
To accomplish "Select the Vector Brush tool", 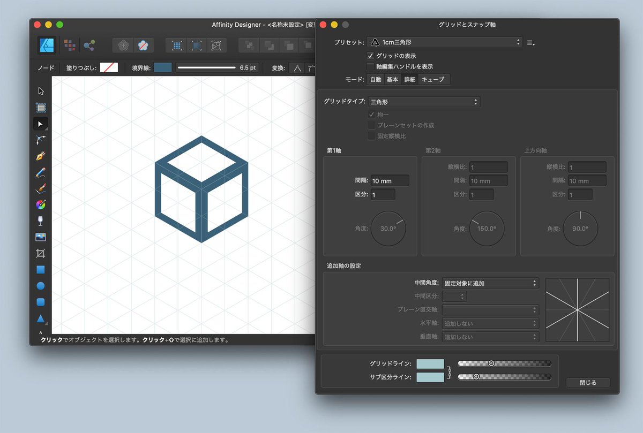I will [41, 188].
